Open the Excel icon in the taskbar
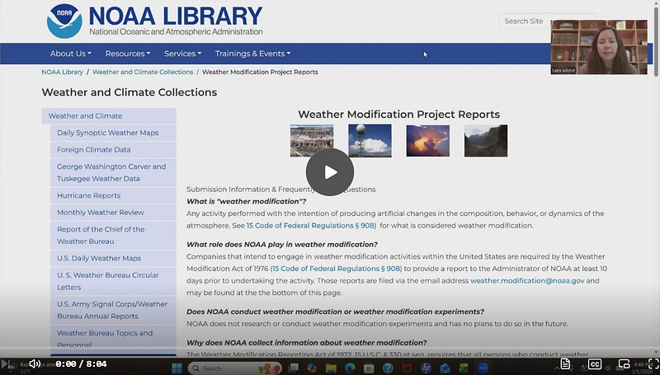This screenshot has height=375, width=660. coord(464,368)
